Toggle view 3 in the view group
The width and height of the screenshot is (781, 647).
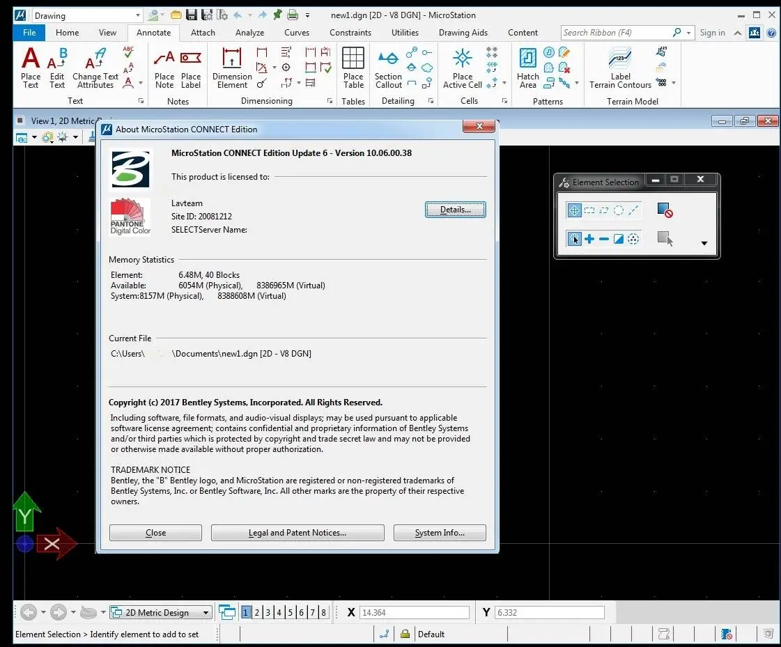268,612
